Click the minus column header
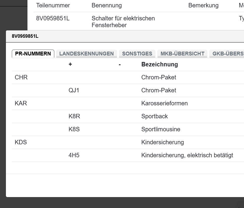Viewport: 244px width, 208px height. 119,64
